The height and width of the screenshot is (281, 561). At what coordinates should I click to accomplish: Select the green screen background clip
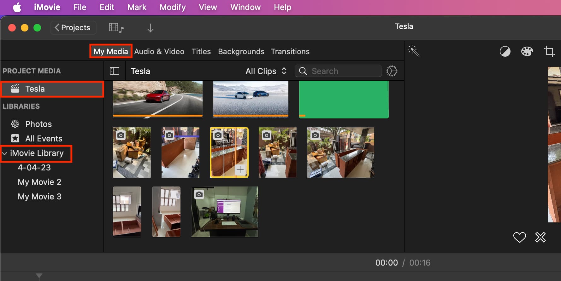click(344, 99)
